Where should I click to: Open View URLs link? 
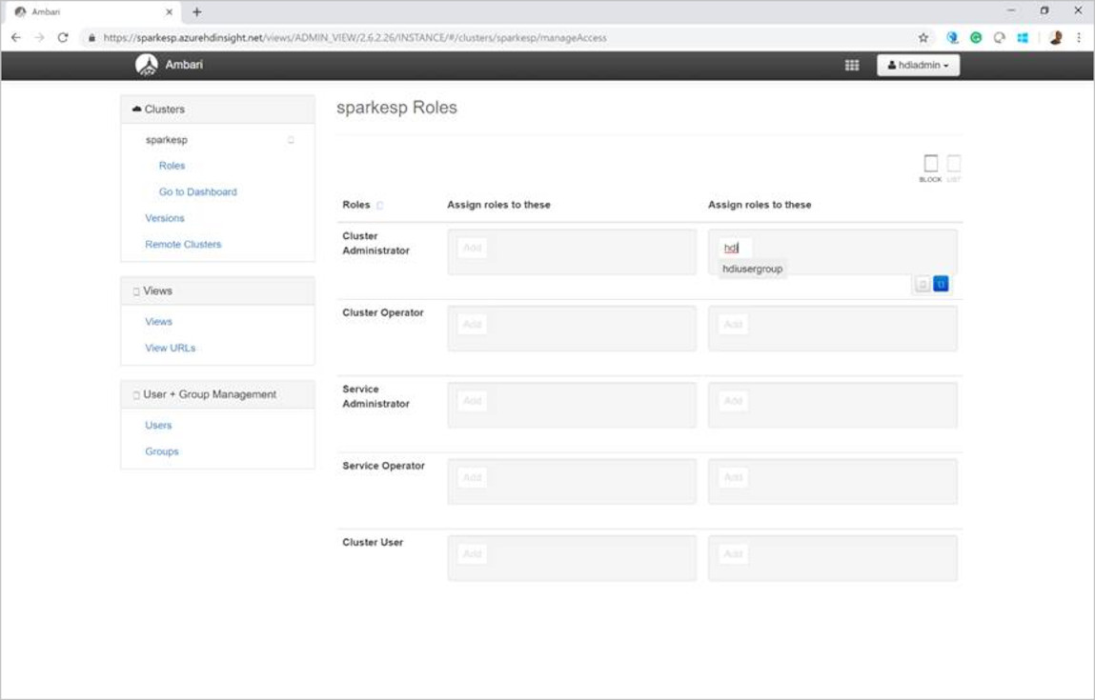171,348
